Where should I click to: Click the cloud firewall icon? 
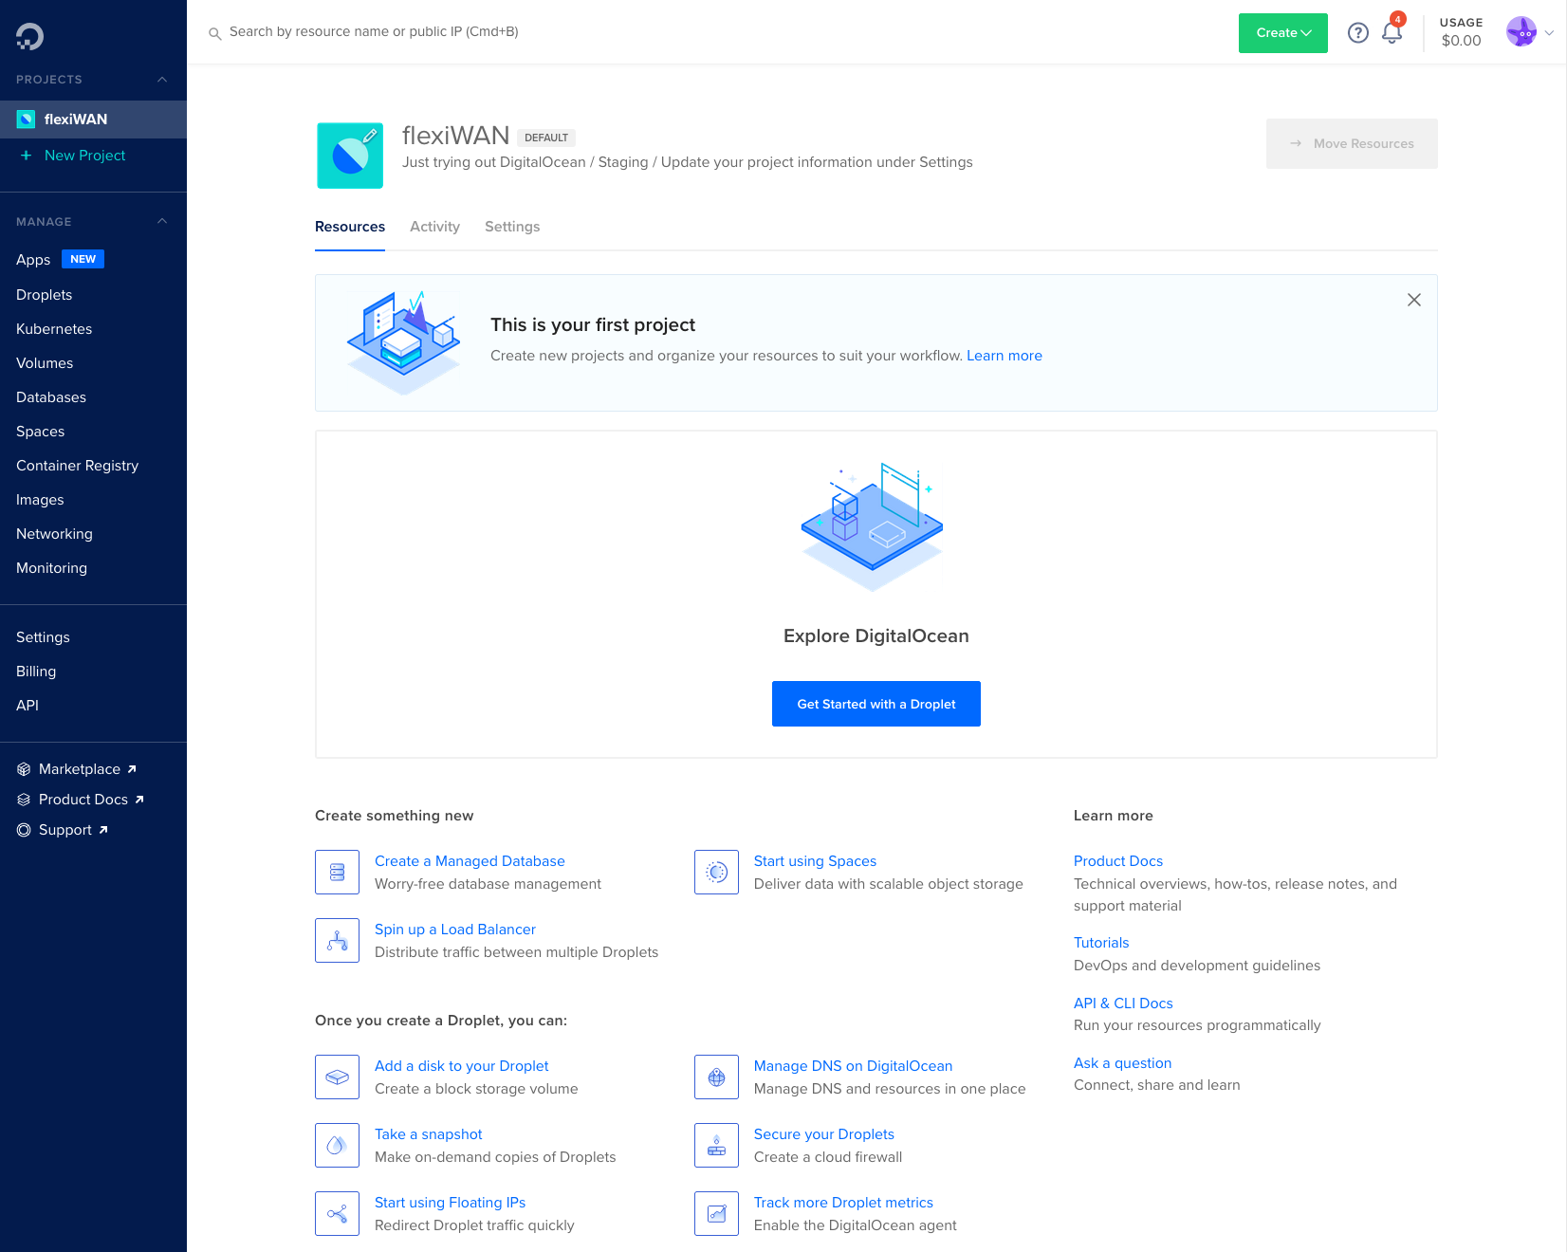tap(716, 1145)
